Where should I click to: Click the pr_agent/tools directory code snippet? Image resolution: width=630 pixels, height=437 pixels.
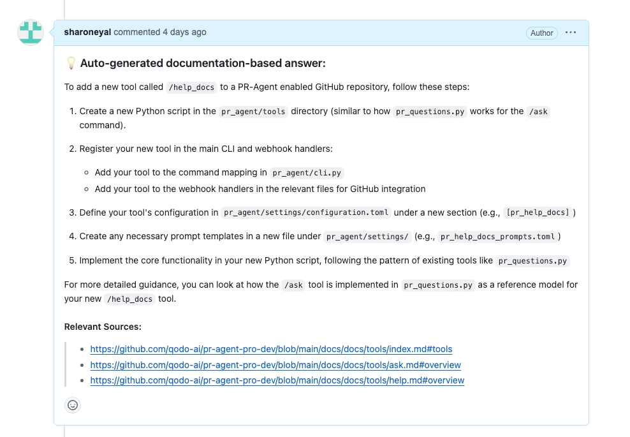click(254, 111)
